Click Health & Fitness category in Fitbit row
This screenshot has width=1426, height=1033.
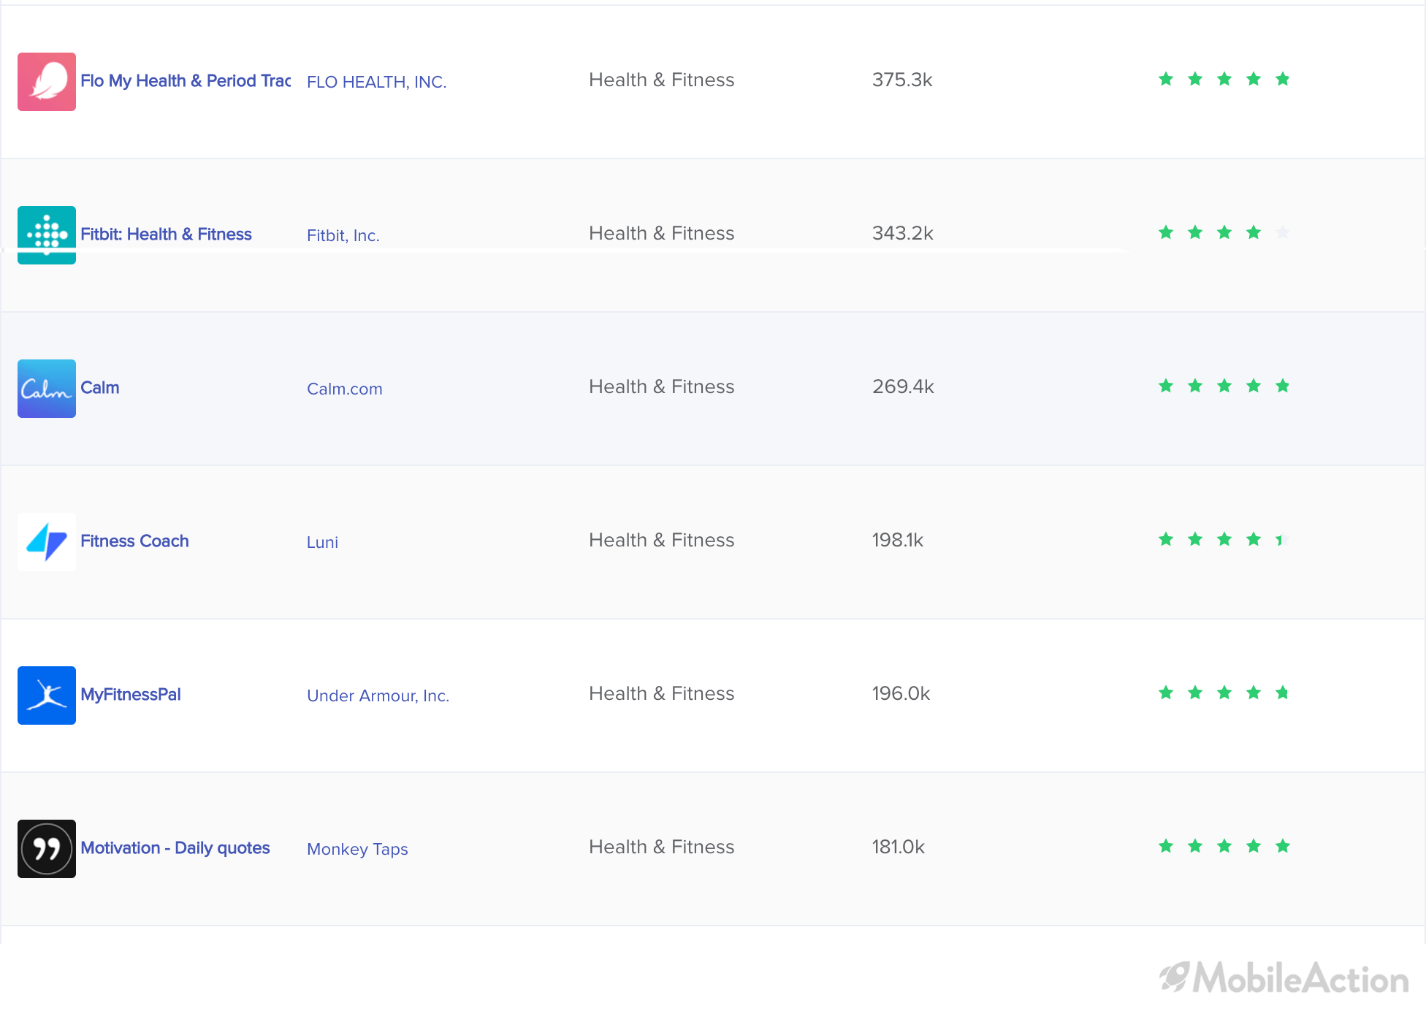click(662, 233)
